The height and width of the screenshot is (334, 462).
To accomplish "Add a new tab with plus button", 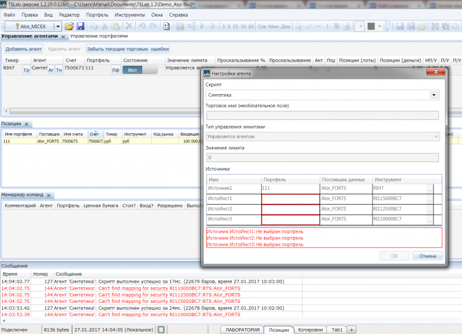I will pos(352,329).
